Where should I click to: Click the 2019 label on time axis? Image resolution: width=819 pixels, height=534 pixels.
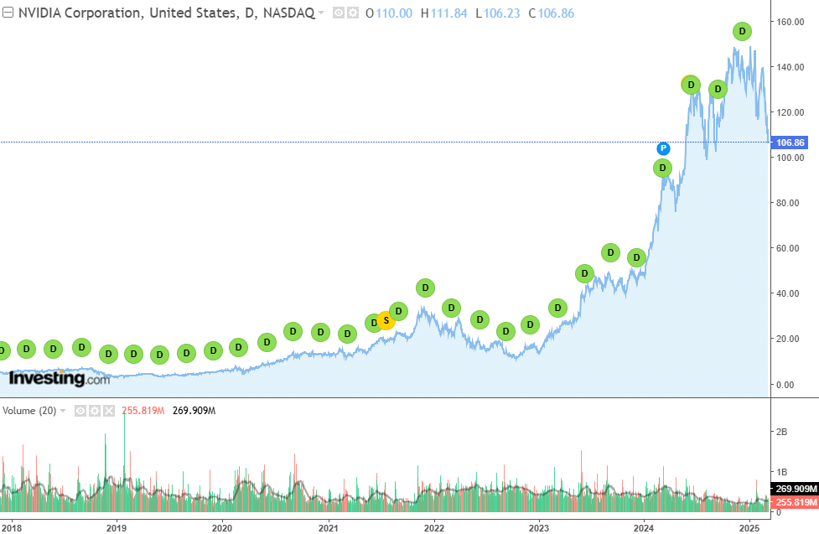tap(116, 528)
